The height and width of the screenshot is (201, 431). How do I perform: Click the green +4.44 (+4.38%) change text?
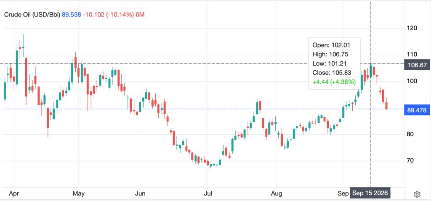point(334,82)
